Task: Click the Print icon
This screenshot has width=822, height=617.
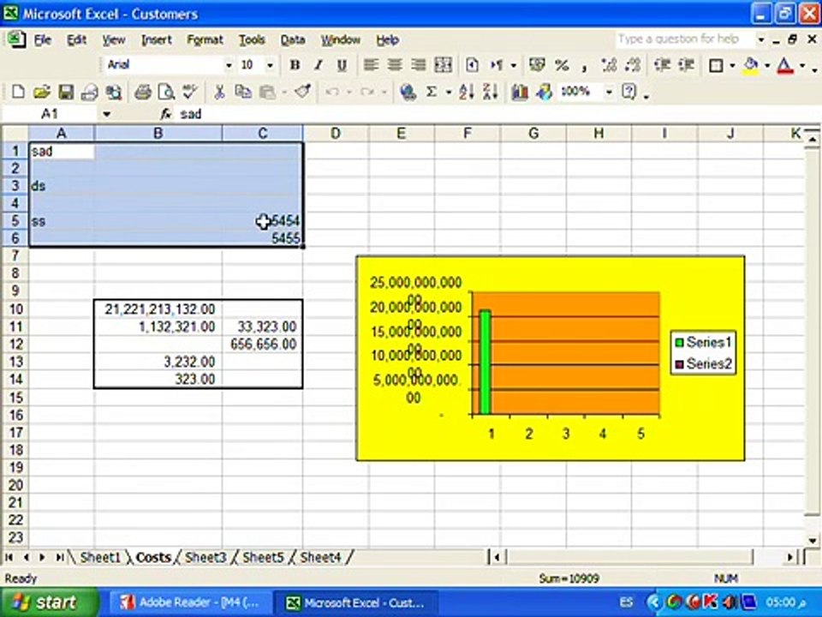Action: coord(143,92)
